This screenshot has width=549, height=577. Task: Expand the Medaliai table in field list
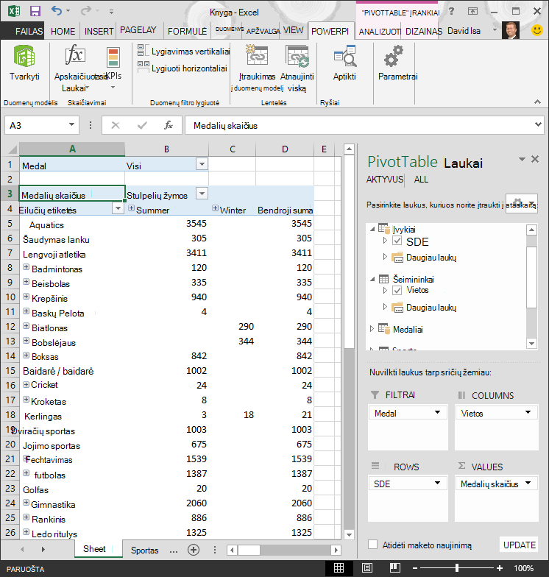(372, 328)
